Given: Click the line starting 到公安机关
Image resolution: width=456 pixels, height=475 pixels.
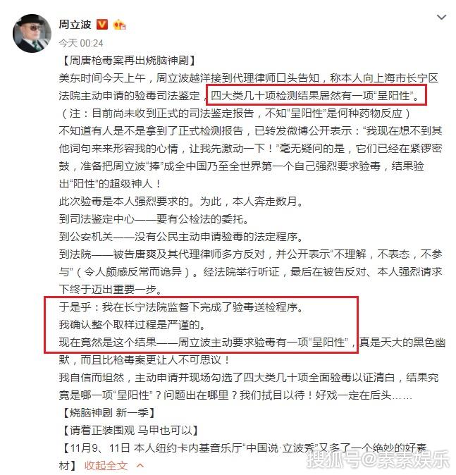Looking at the screenshot, I should pos(181,236).
